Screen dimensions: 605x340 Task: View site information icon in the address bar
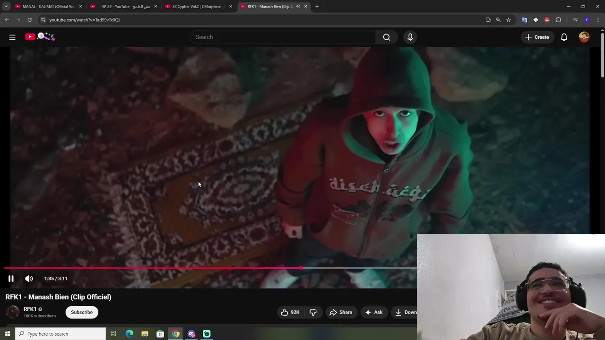pyautogui.click(x=43, y=20)
